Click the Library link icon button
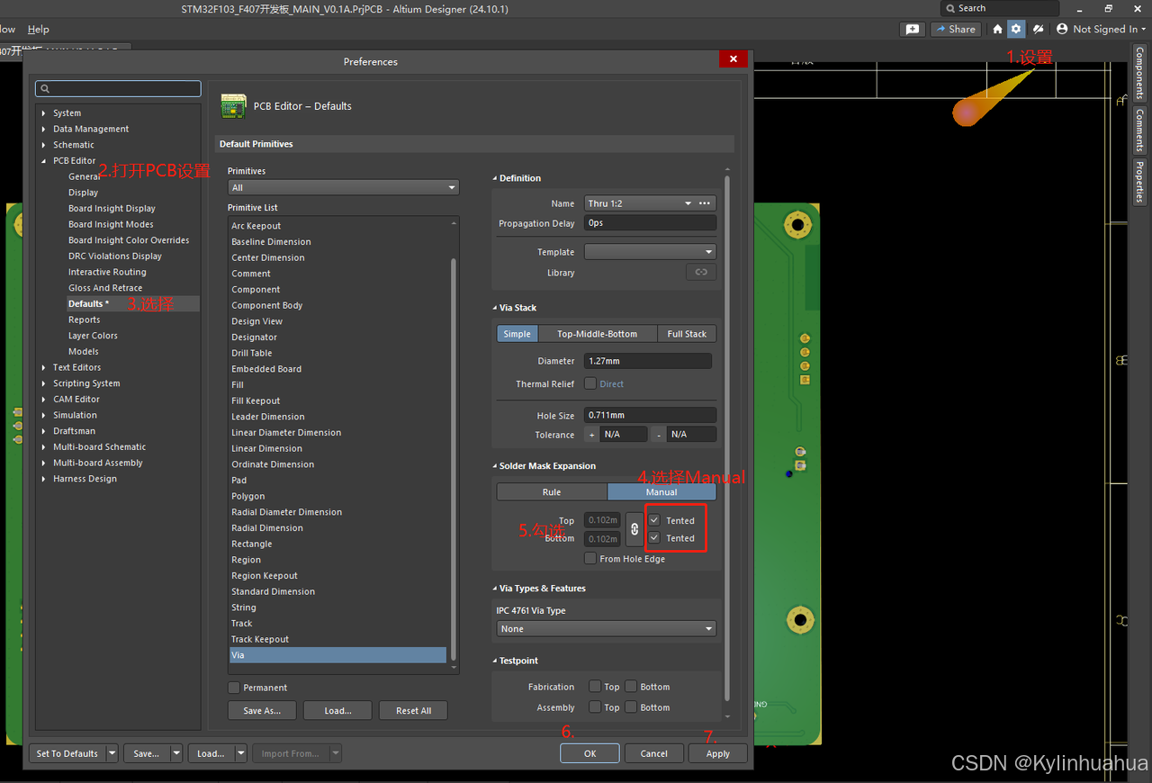1152x783 pixels. [701, 273]
